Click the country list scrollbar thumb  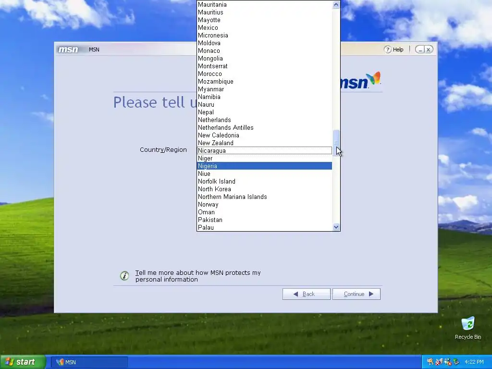click(336, 142)
